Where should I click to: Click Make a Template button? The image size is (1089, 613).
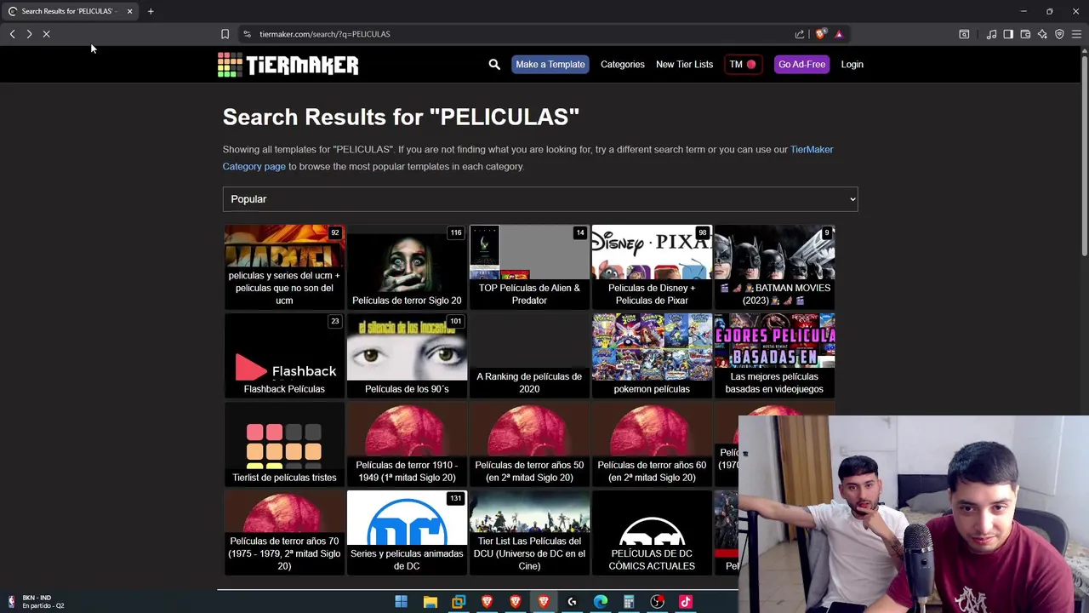coord(550,65)
